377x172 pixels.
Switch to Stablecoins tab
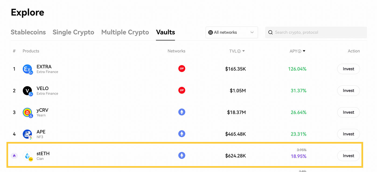28,32
